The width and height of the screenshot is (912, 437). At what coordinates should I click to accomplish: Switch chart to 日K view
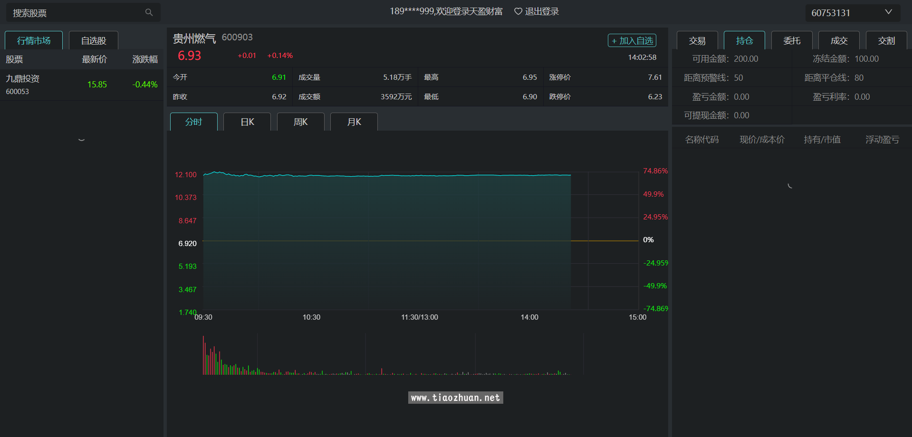pos(247,122)
